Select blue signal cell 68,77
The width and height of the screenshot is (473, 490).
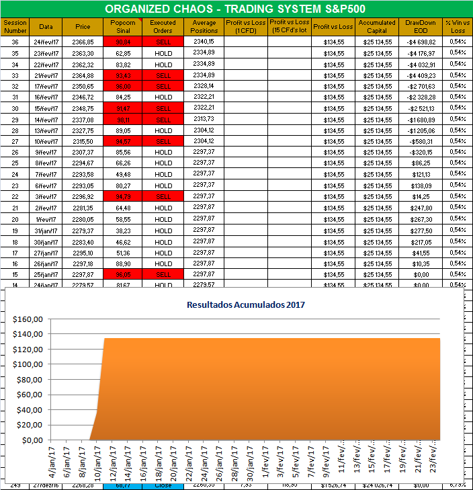click(123, 486)
